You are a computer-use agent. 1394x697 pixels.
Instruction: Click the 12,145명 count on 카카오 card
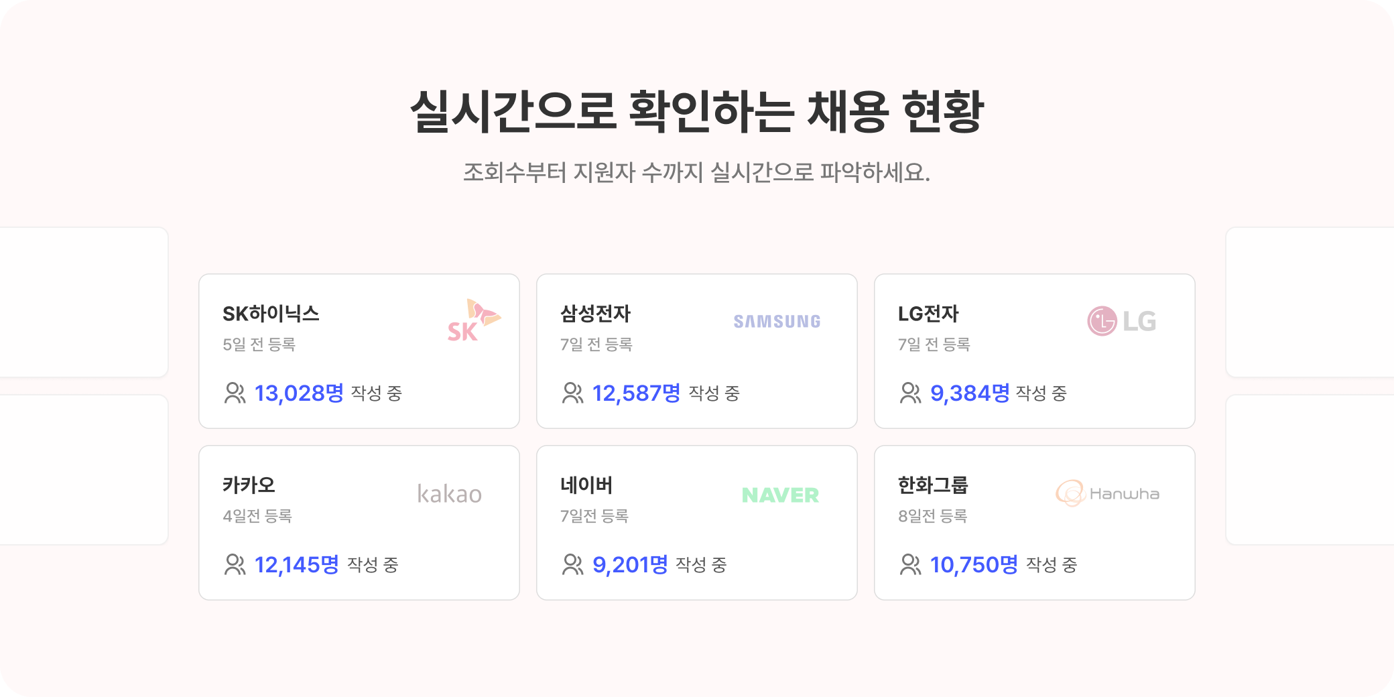tap(297, 565)
